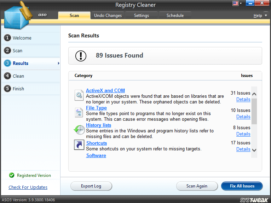Open the language dropdown arrow beside flag
This screenshot has width=271, height=203.
click(x=241, y=3)
